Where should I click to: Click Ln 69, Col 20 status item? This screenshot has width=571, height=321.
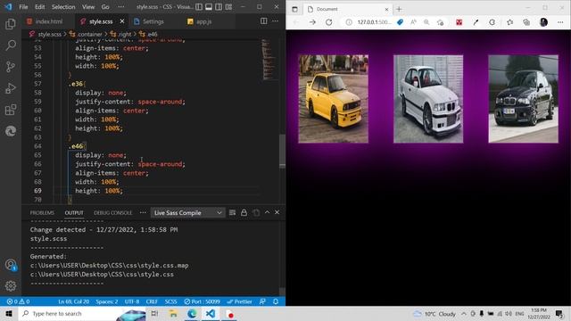pos(73,301)
